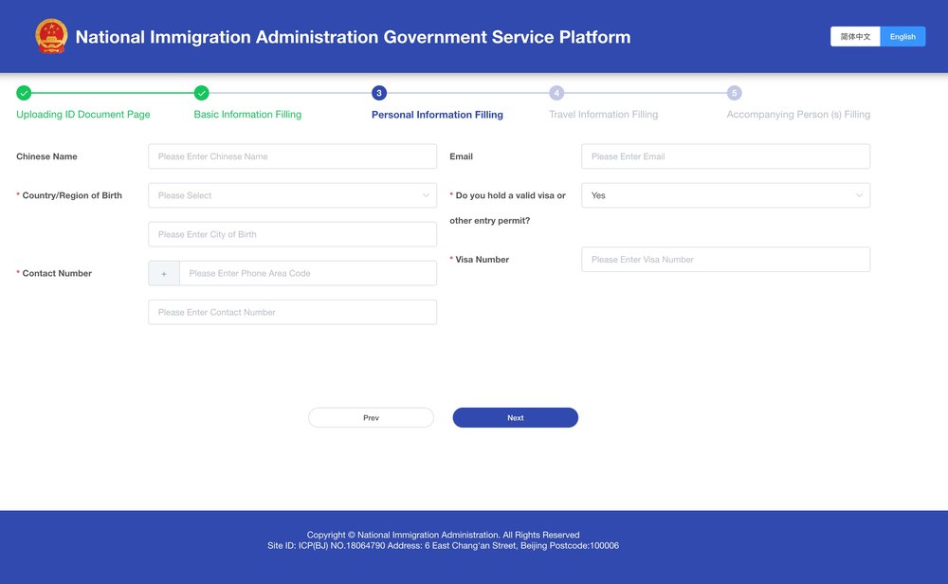The height and width of the screenshot is (584, 948).
Task: Click the step 4 circle indicator
Action: (x=556, y=93)
